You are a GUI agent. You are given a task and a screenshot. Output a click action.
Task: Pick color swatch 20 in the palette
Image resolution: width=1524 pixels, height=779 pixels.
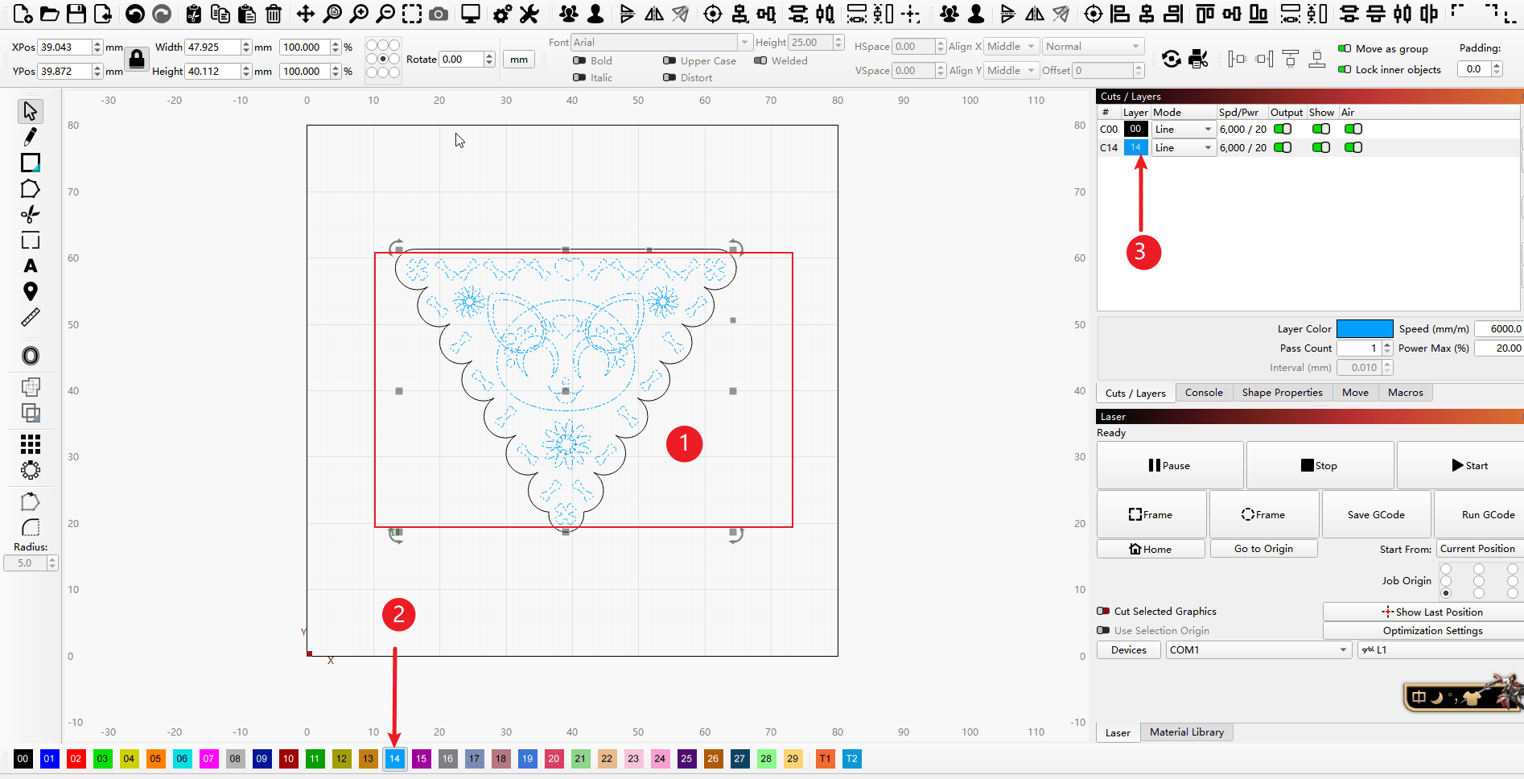point(554,759)
